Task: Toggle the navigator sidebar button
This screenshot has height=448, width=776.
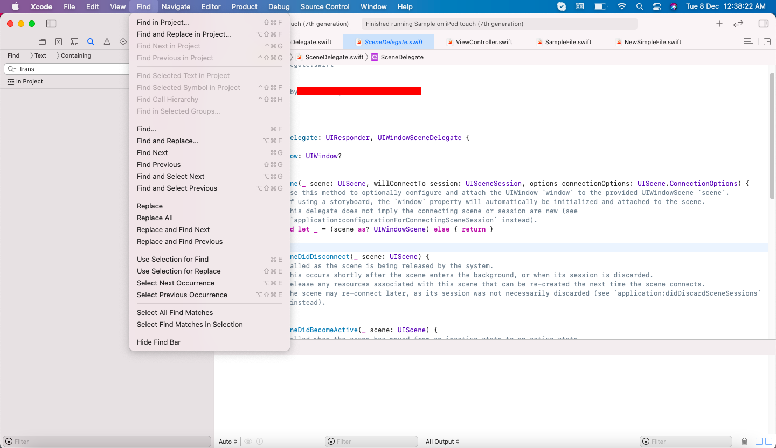Action: [x=51, y=24]
